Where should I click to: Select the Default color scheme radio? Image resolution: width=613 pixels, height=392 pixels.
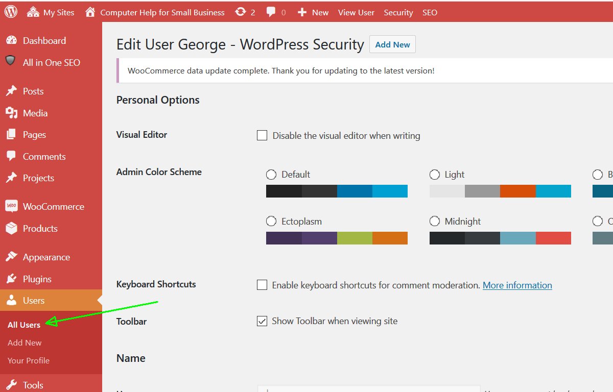click(x=271, y=175)
